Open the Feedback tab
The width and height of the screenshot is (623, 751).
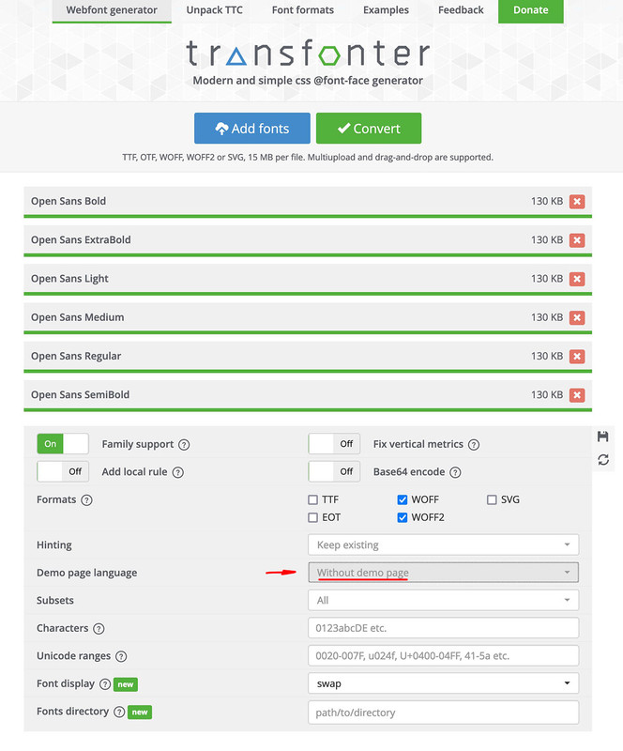tap(461, 10)
